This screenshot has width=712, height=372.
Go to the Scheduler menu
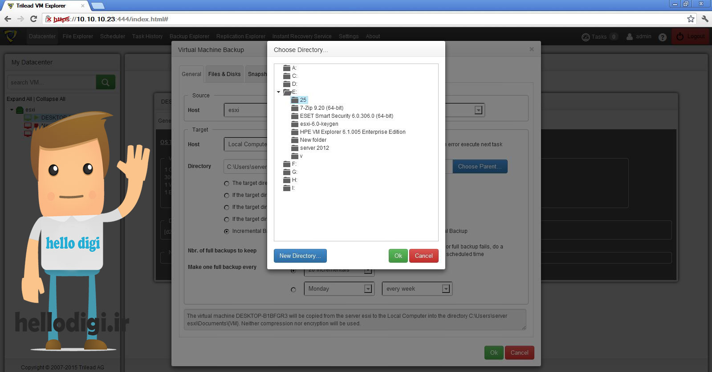(113, 36)
